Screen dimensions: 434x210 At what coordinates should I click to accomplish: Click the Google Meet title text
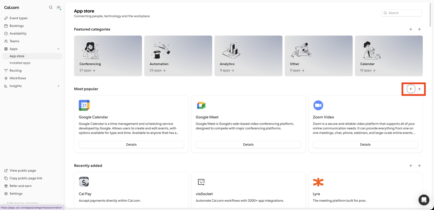pyautogui.click(x=207, y=117)
